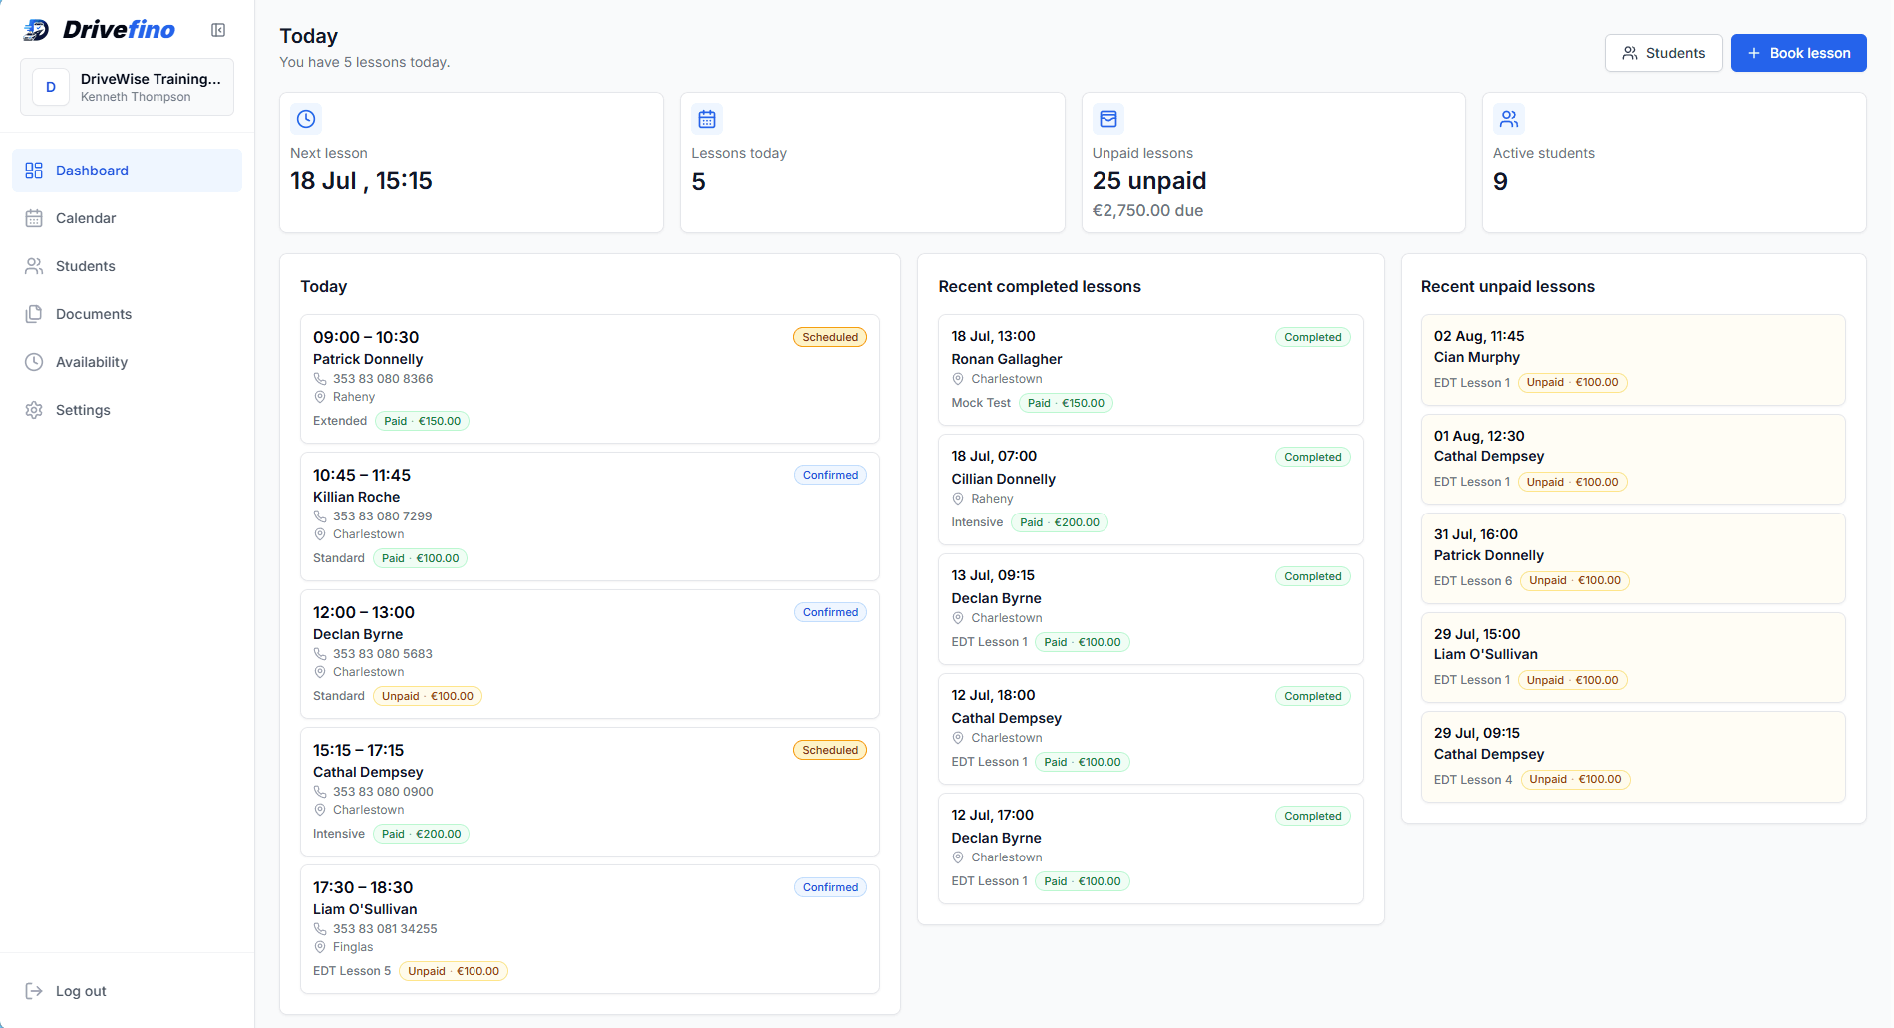Open Ronan Gallagher completed lesson
The height and width of the screenshot is (1028, 1894).
point(1150,370)
